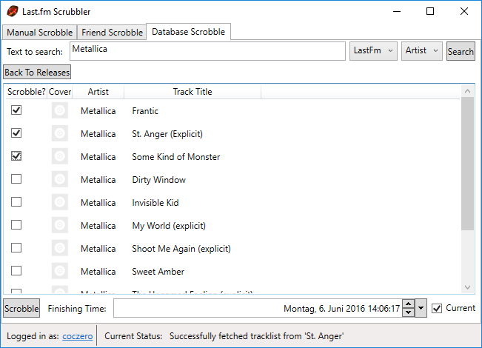Screen dimensions: 482x348
Task: Open the Finishing Time date picker dropdown
Action: pos(421,308)
